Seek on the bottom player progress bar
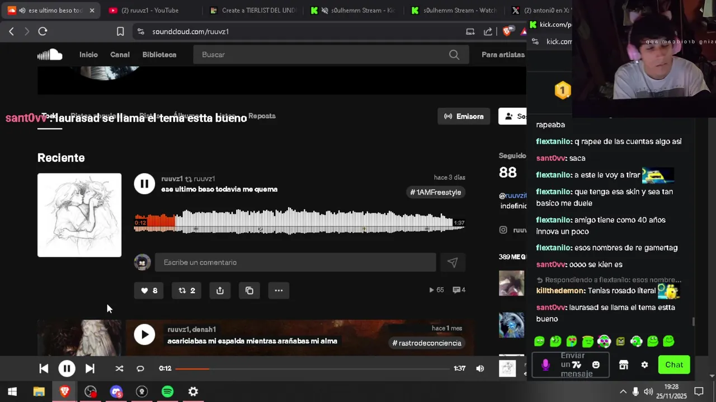Screen dimensions: 716x402 point(312,368)
